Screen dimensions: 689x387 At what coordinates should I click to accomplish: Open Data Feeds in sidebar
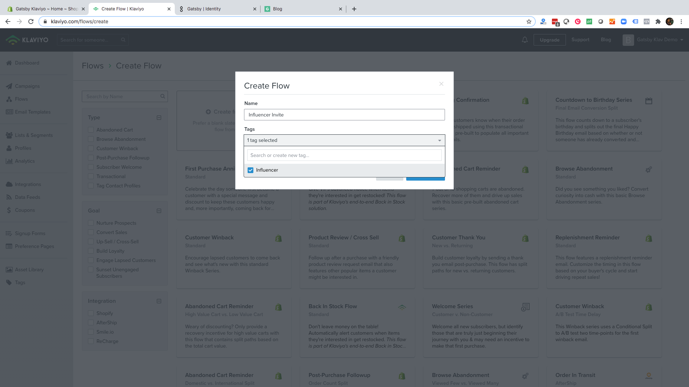click(23, 197)
